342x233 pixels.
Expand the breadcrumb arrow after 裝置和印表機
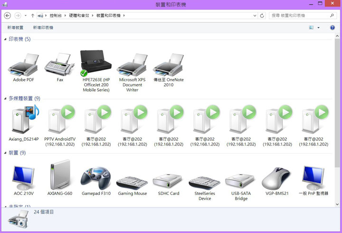click(124, 16)
